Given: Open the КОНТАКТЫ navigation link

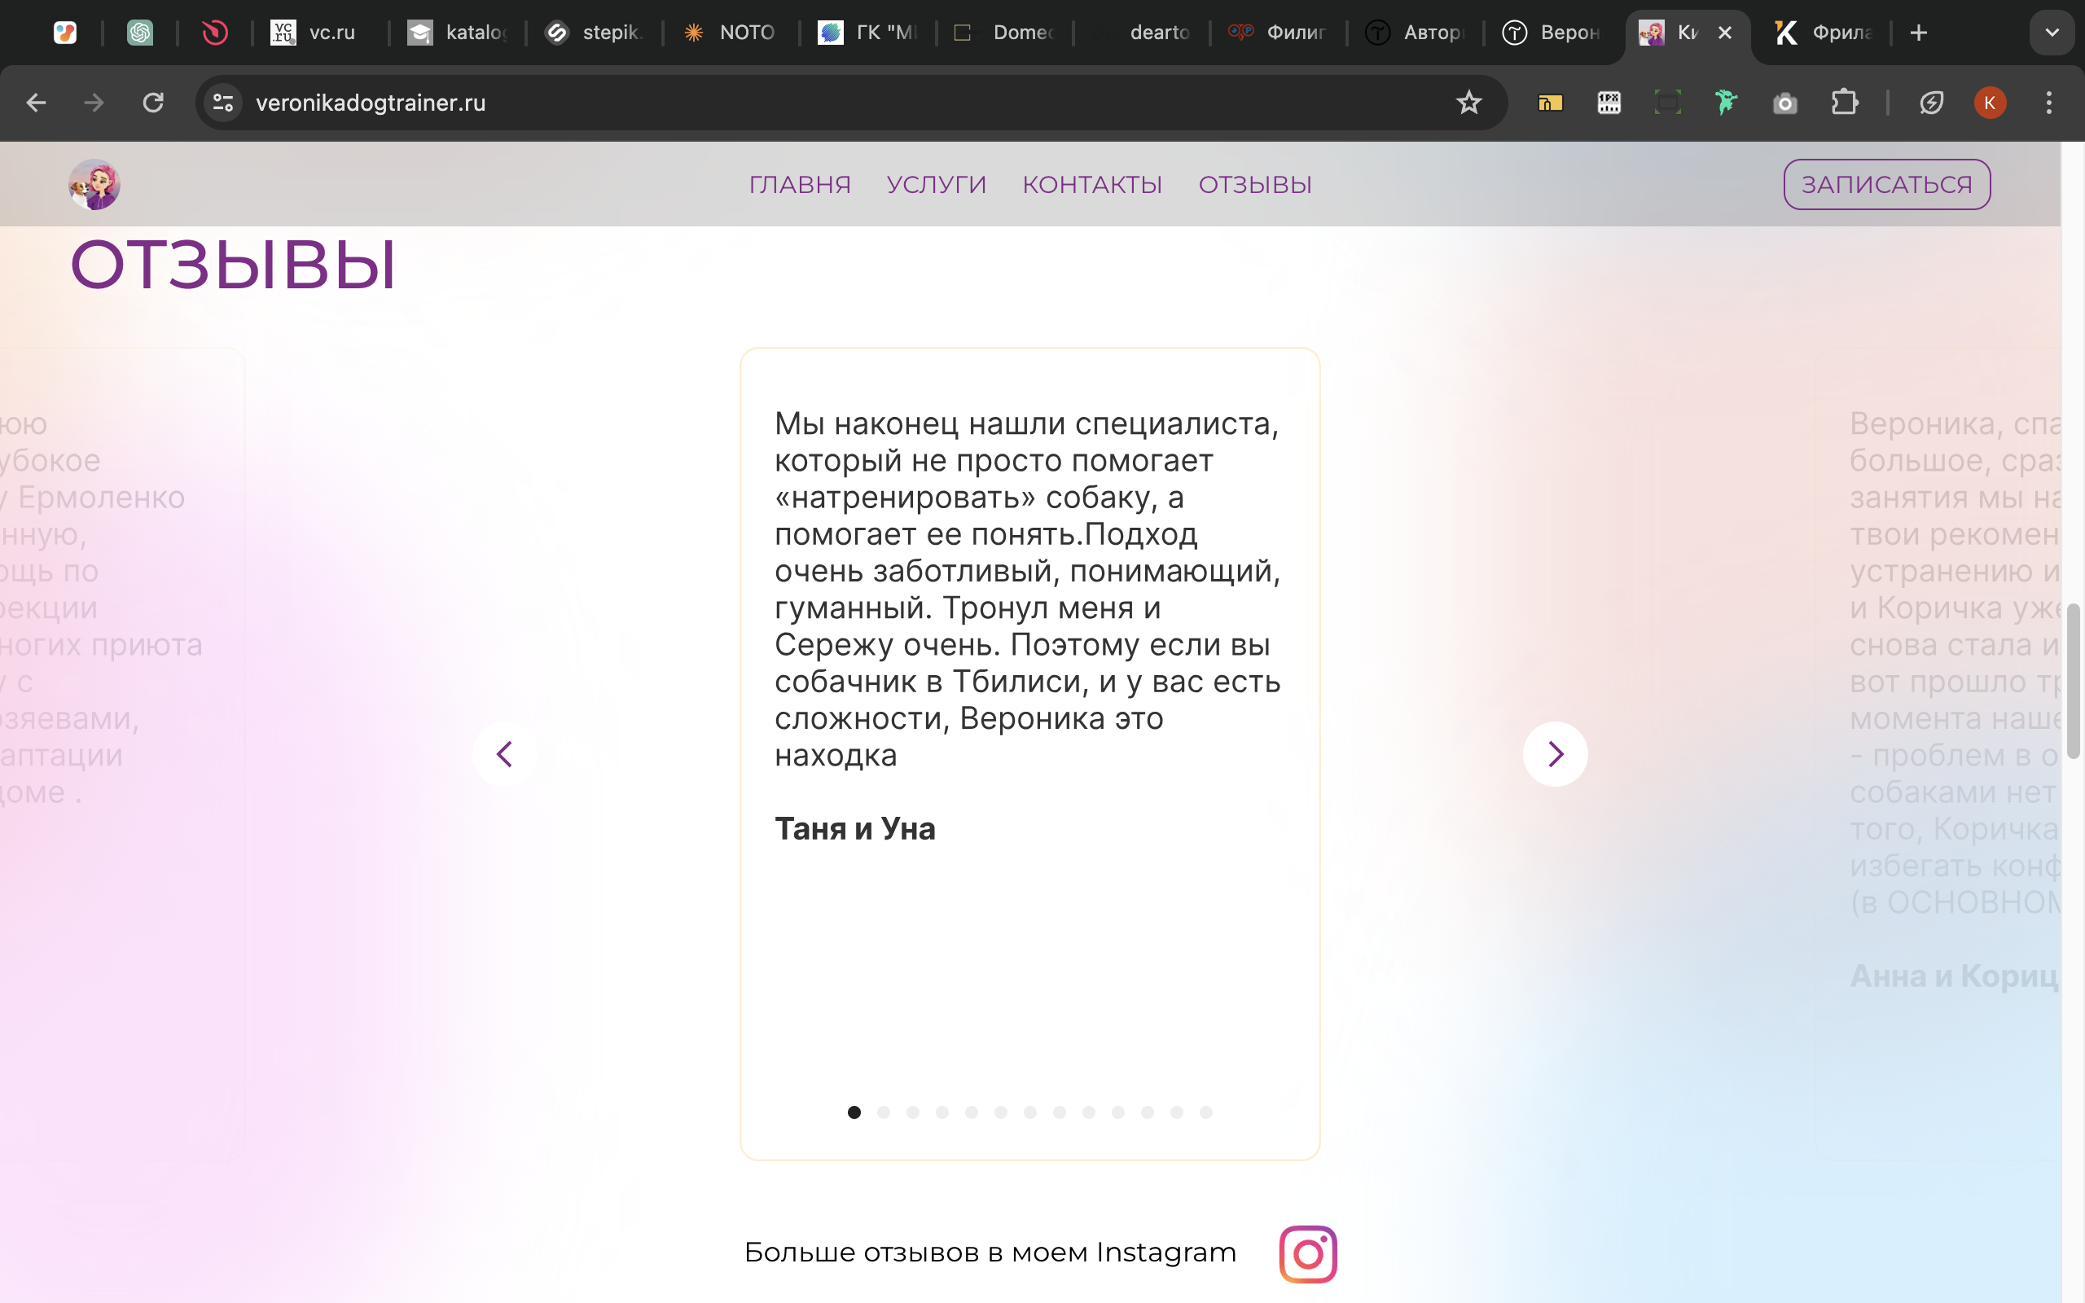Looking at the screenshot, I should (x=1092, y=184).
